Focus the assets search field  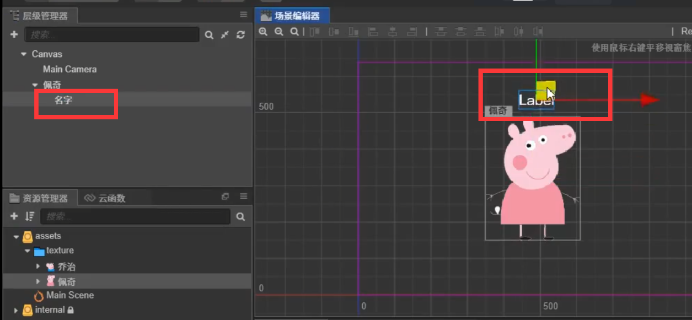point(135,216)
